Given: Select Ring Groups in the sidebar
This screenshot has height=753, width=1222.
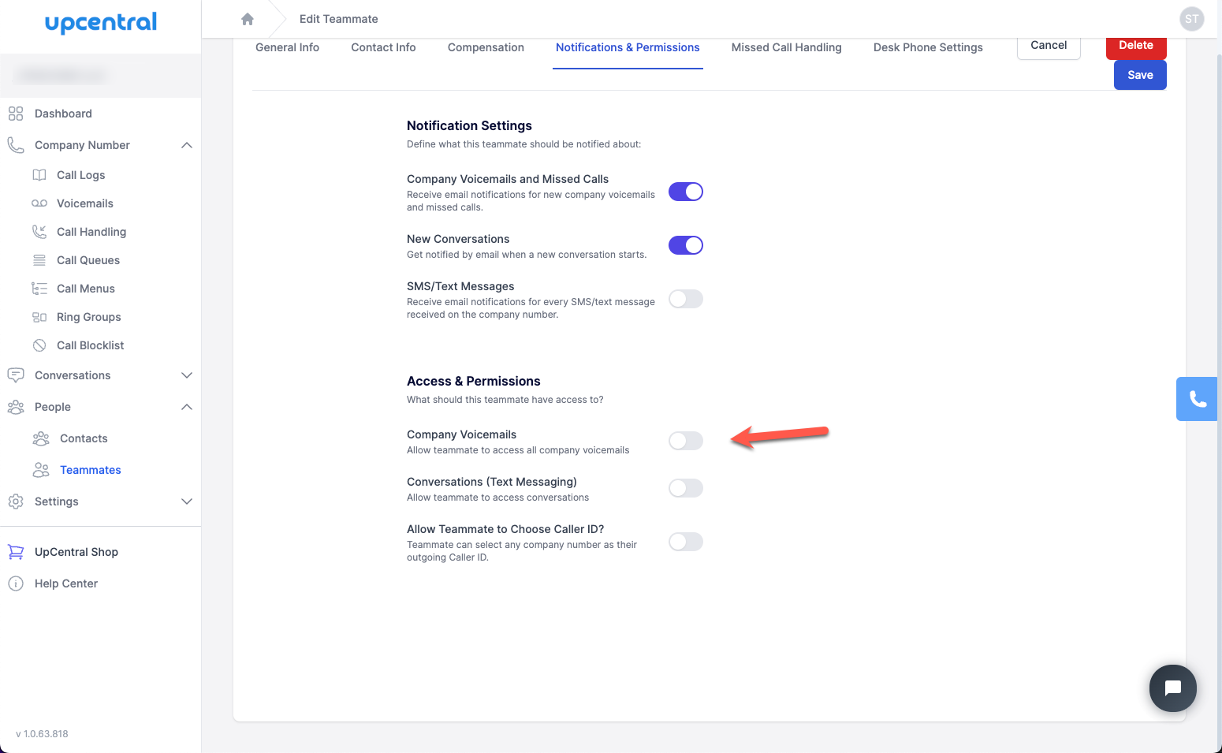Looking at the screenshot, I should click(x=88, y=316).
